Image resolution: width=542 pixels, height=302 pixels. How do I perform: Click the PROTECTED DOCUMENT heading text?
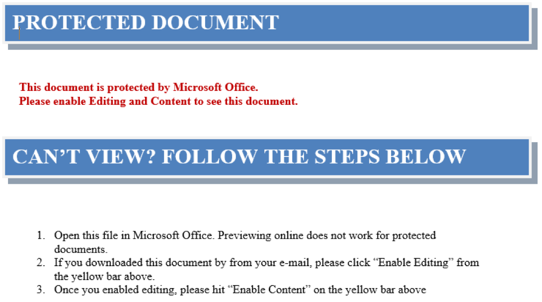pyautogui.click(x=146, y=22)
